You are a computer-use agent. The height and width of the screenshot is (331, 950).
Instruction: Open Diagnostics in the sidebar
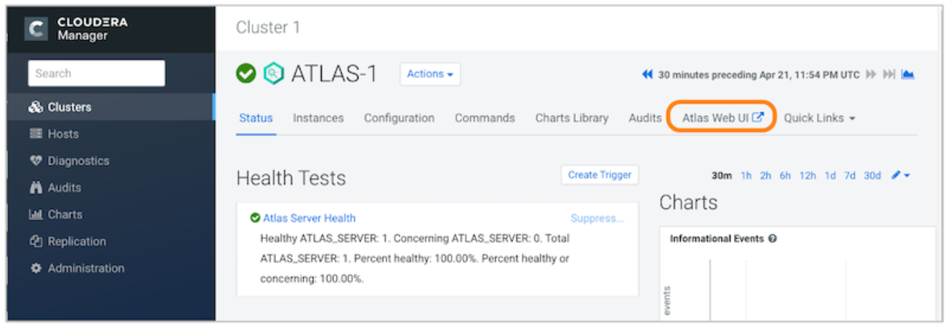pyautogui.click(x=78, y=161)
